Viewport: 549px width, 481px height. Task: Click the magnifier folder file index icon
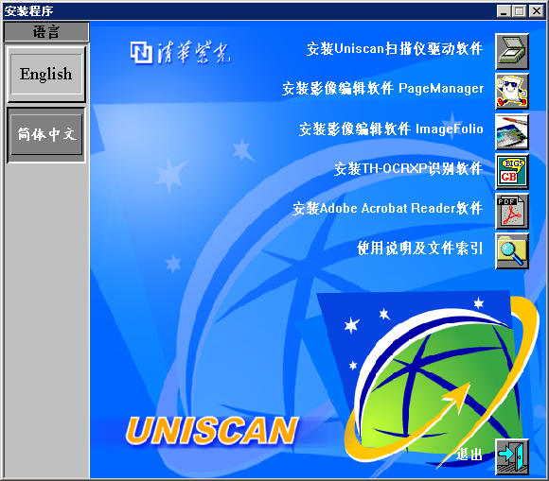click(512, 251)
